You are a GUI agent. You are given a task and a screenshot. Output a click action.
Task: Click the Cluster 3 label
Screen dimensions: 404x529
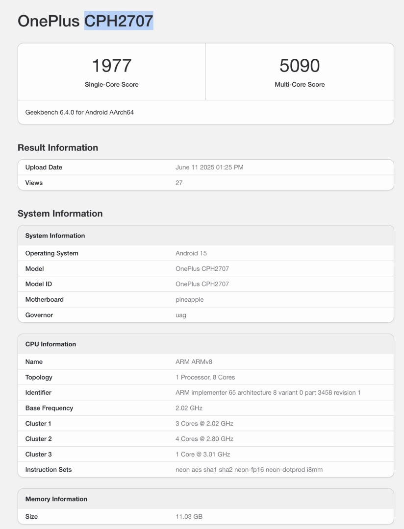(x=39, y=455)
